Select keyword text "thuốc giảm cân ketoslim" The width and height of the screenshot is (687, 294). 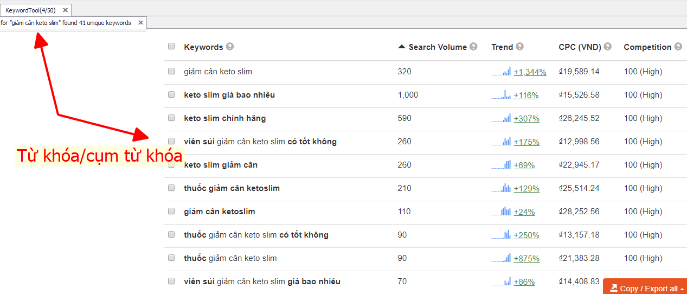point(232,188)
